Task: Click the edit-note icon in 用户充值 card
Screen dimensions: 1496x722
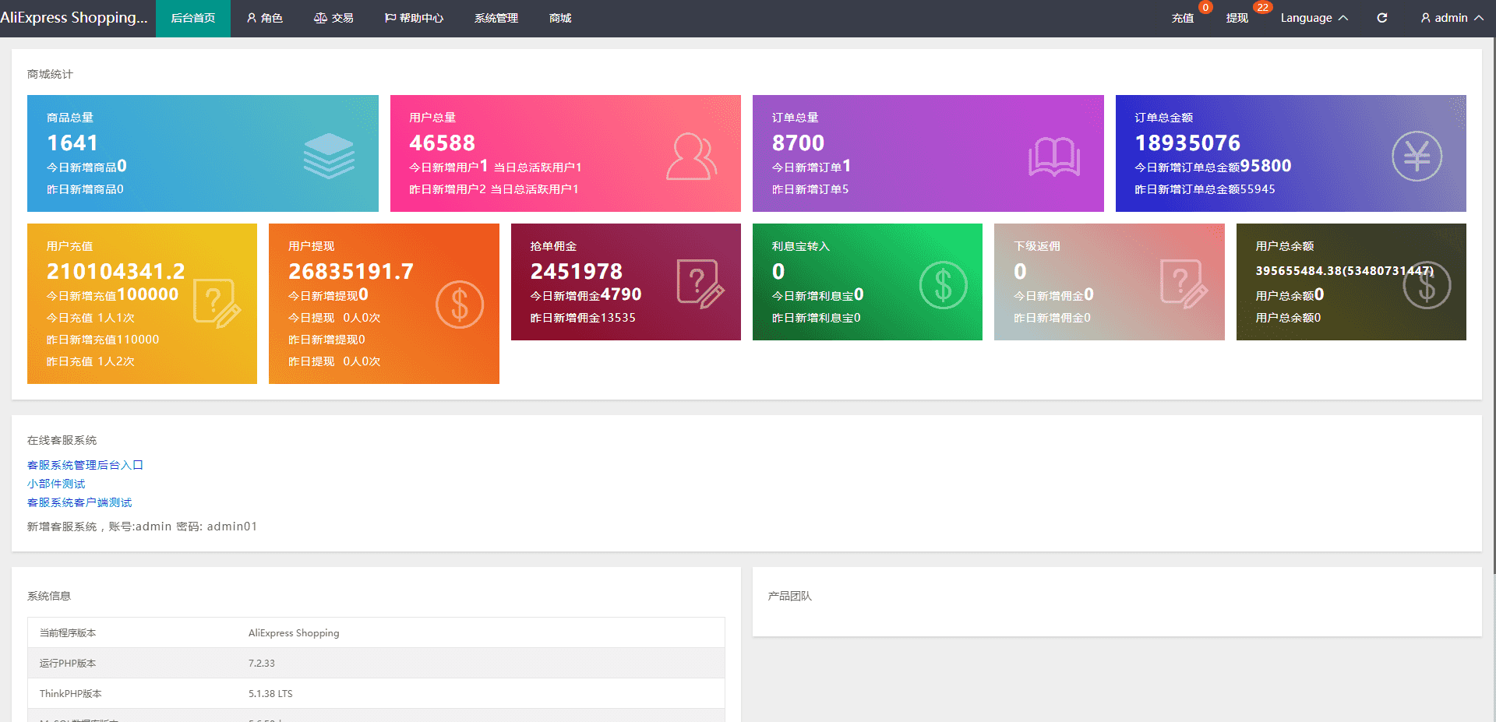Action: tap(217, 303)
